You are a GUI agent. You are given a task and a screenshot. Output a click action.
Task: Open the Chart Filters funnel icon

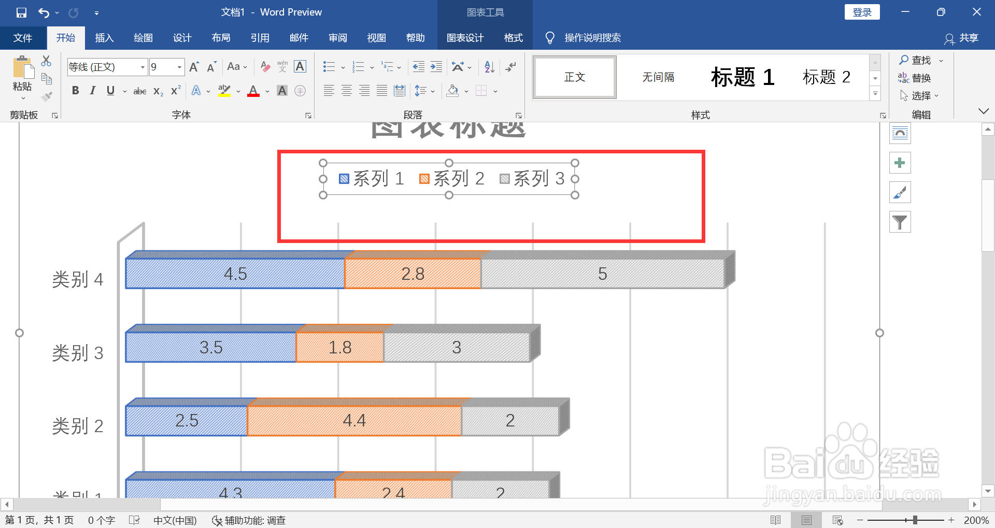(900, 222)
